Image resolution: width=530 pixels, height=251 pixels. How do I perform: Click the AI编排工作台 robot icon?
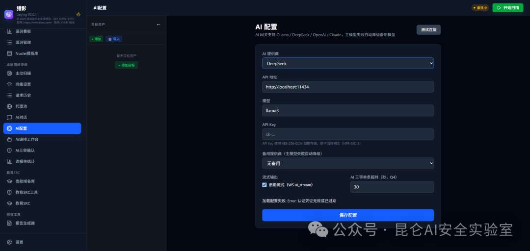click(x=9, y=139)
